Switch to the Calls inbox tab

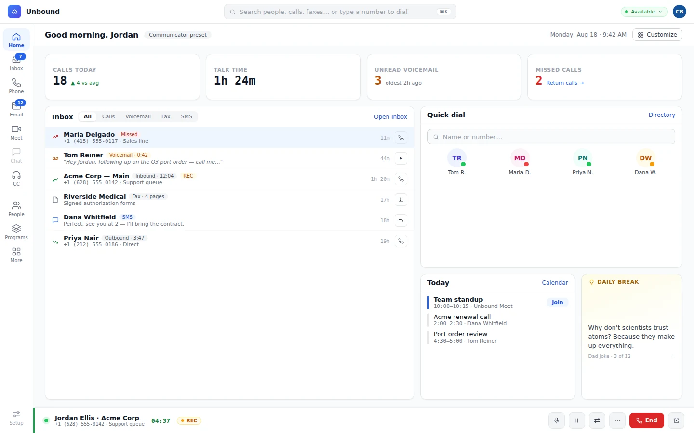[x=108, y=116]
